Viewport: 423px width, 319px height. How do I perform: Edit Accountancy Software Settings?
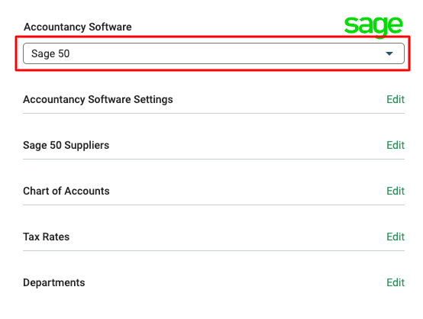pyautogui.click(x=396, y=99)
